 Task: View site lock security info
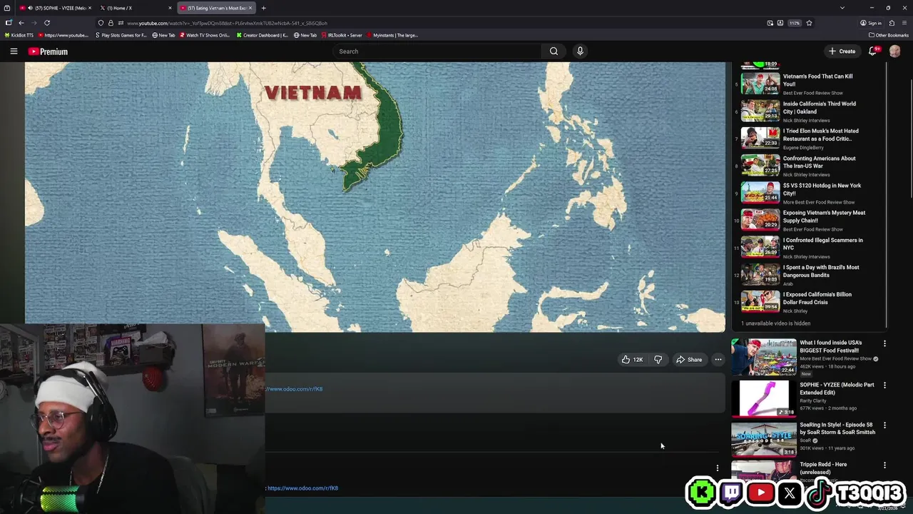coord(111,23)
